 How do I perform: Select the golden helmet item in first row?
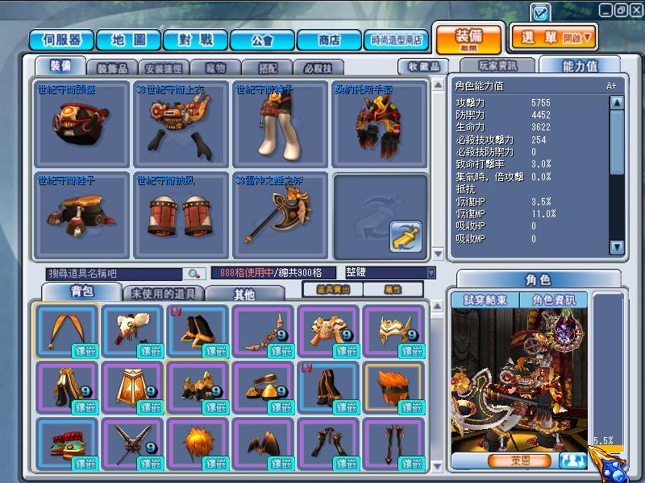pos(393,331)
